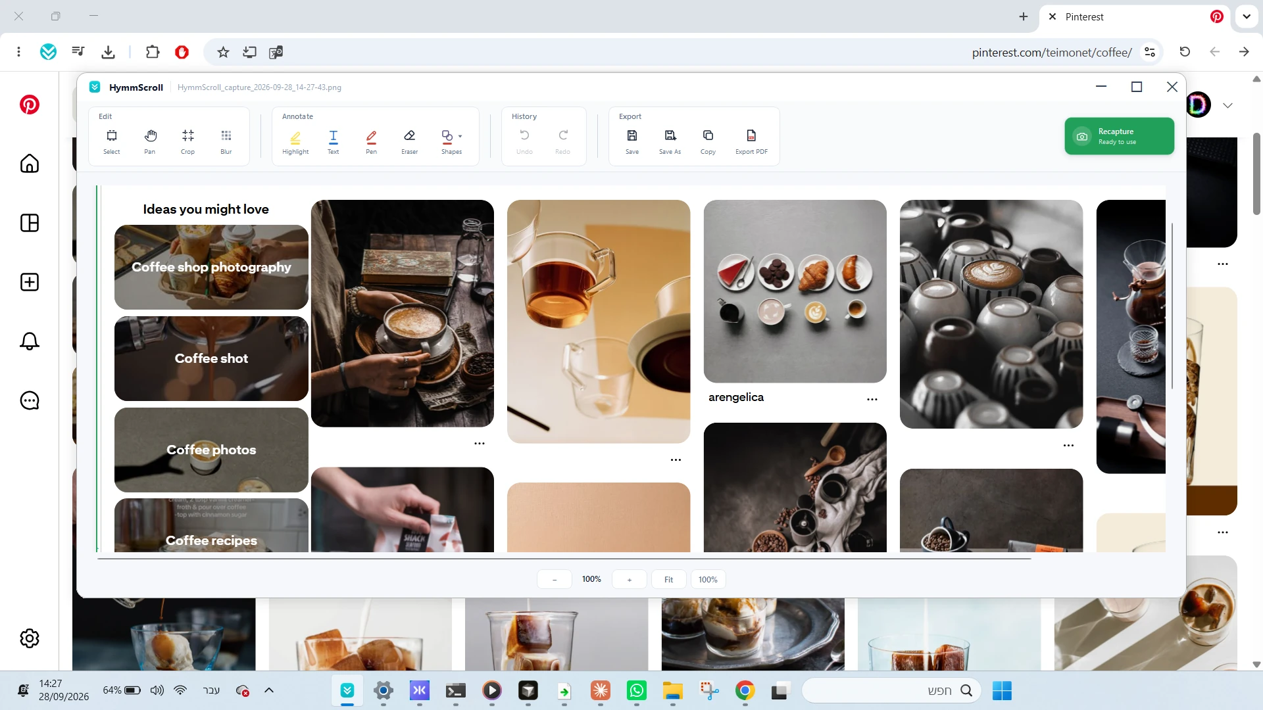Open Pinterest settings gear in sidebar
Screen dimensions: 1263x710
[x=30, y=638]
